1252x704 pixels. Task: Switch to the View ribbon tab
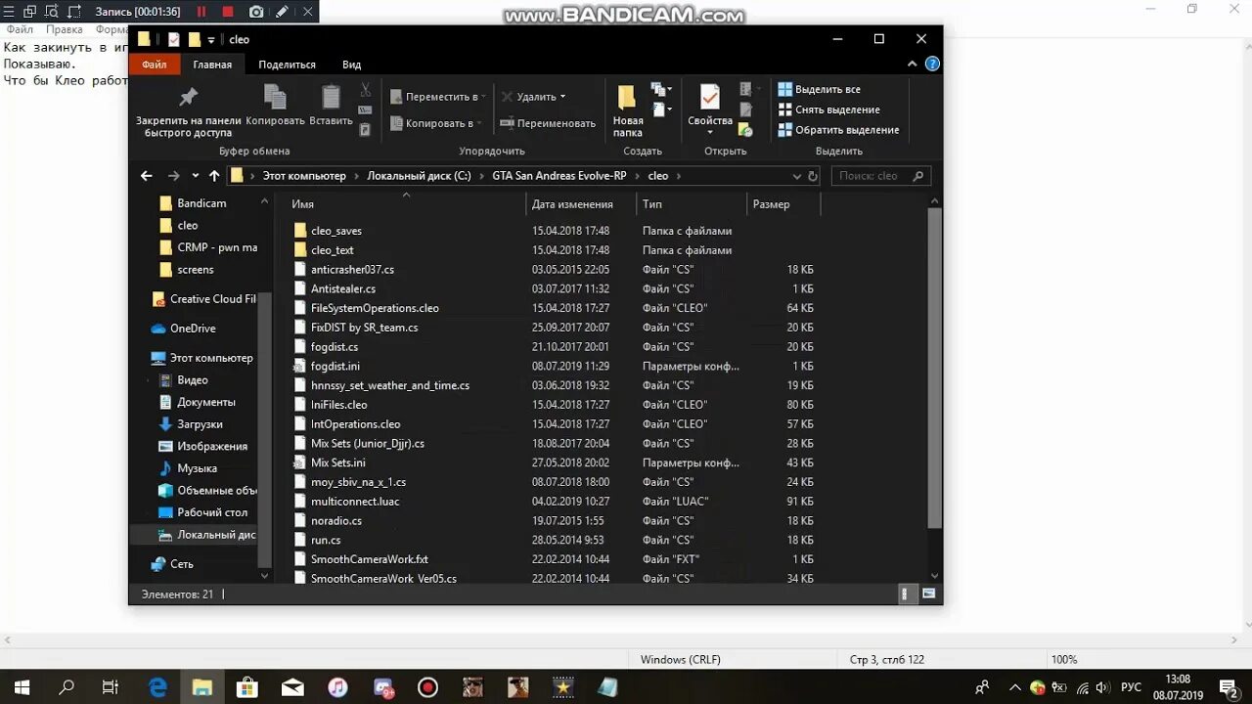point(351,65)
